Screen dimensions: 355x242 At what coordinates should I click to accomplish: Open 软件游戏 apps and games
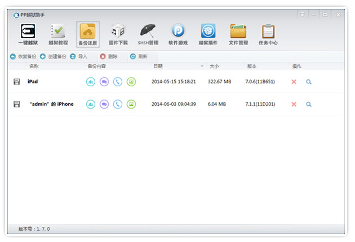[178, 34]
